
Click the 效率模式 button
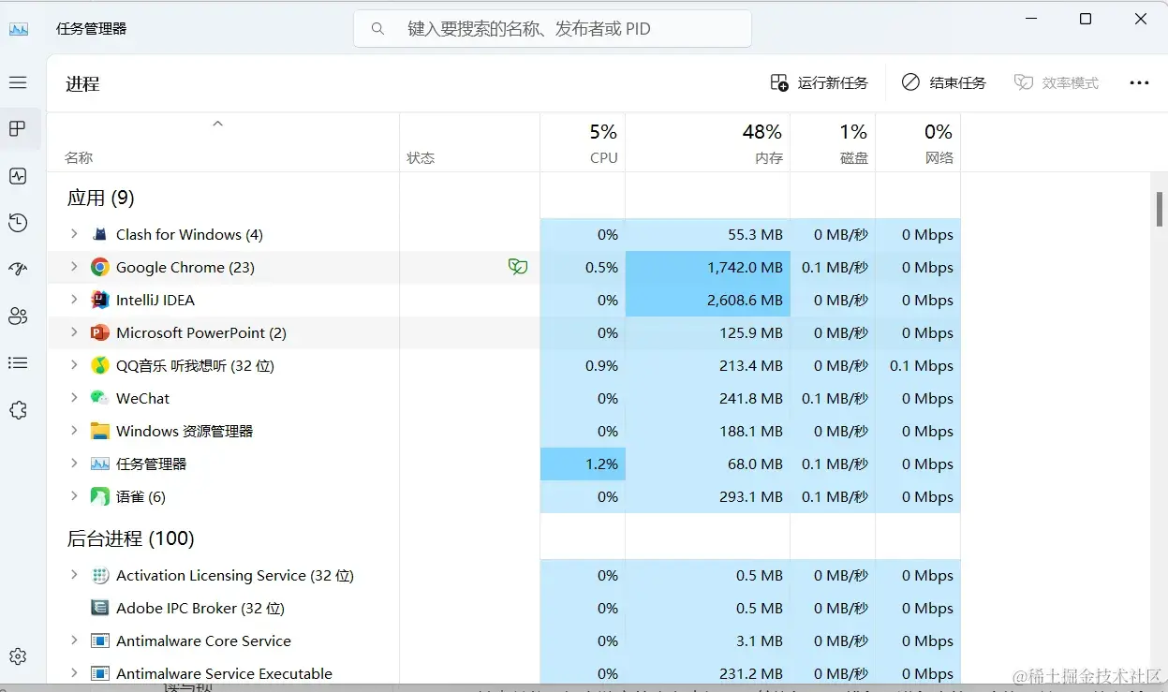[1057, 82]
